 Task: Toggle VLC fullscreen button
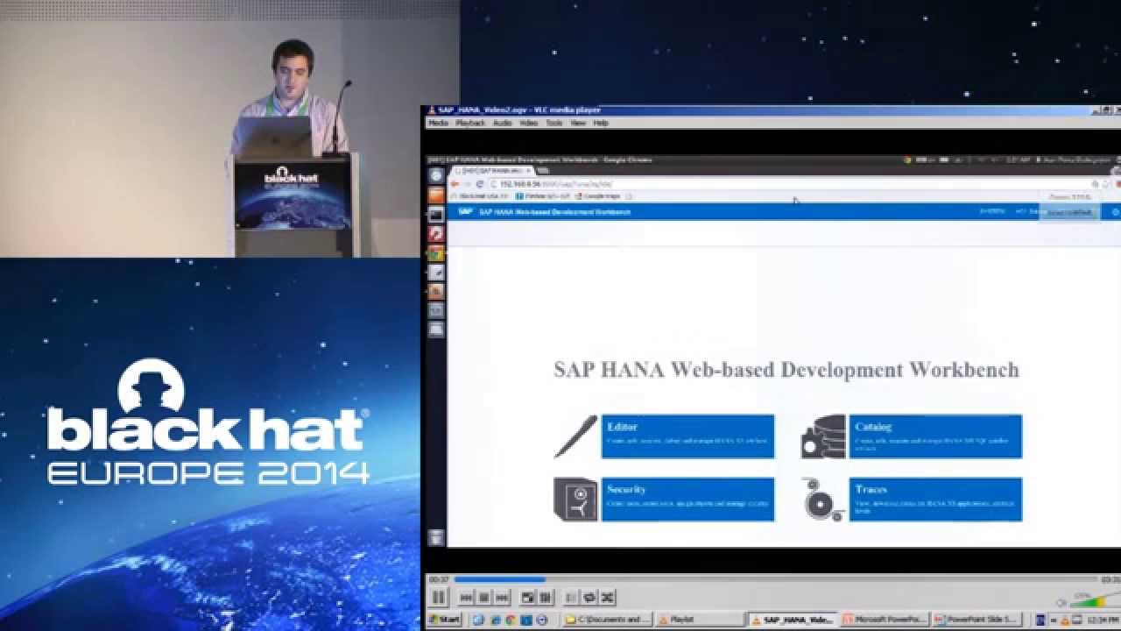click(528, 598)
